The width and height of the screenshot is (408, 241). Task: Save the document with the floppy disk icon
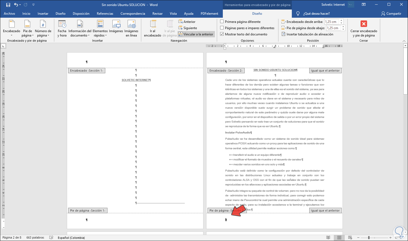[x=8, y=5]
